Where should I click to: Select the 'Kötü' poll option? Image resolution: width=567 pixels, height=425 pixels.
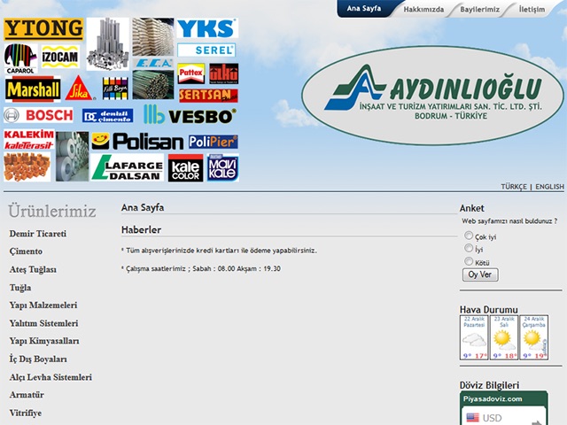[469, 261]
